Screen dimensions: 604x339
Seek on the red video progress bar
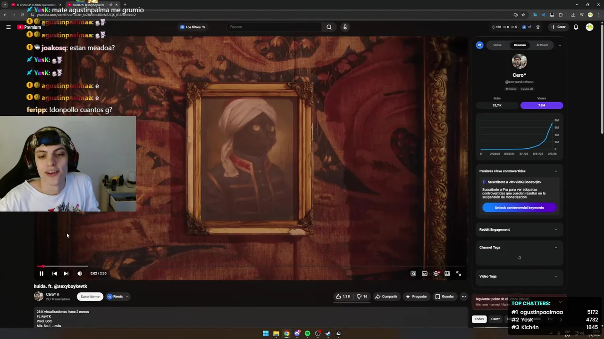[x=251, y=266]
